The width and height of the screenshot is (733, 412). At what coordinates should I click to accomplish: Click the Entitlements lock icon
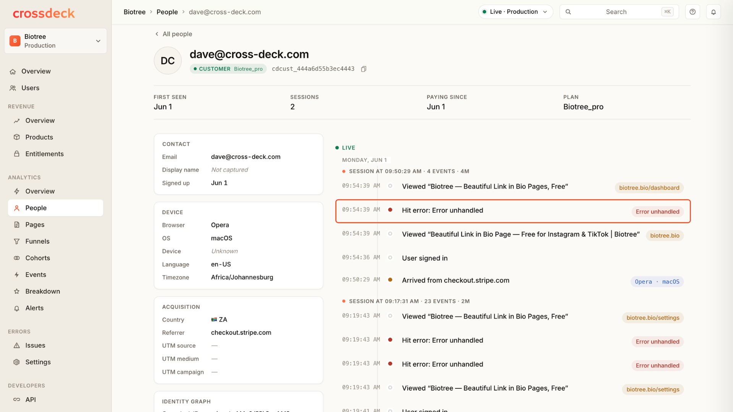17,154
